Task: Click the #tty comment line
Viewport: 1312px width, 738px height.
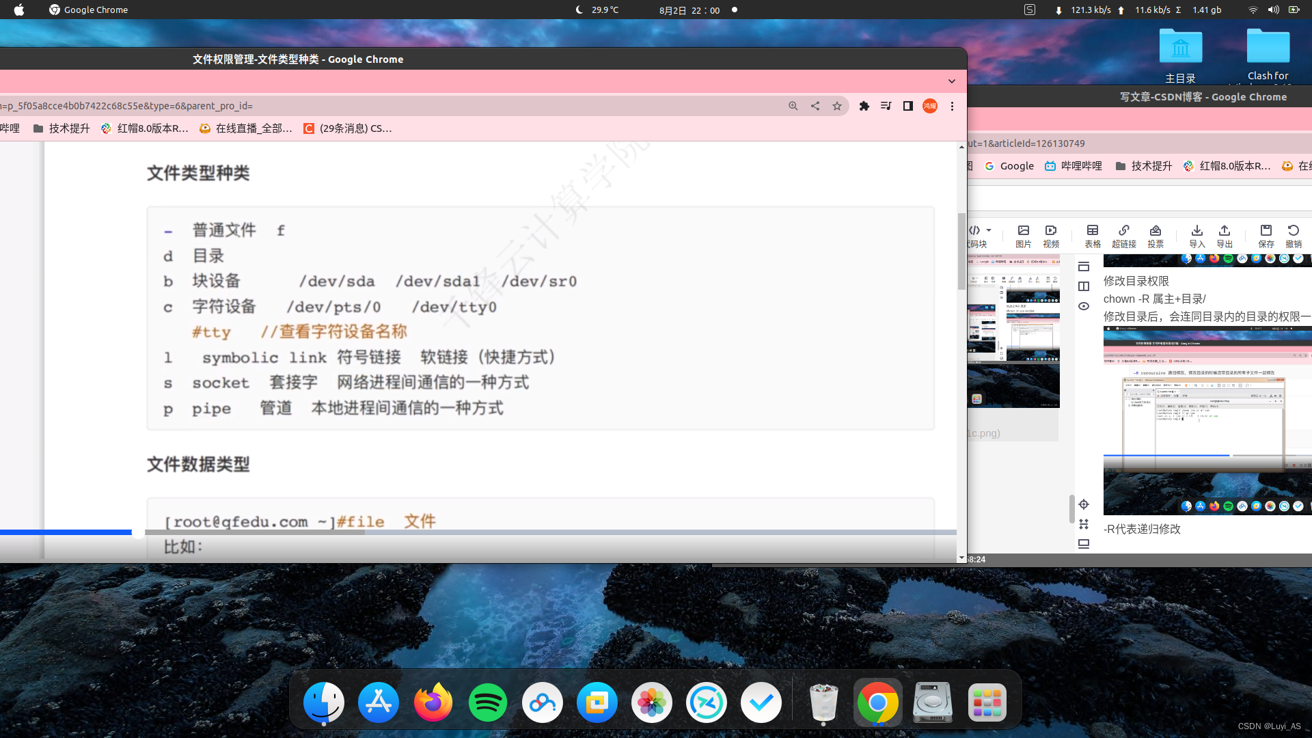Action: [x=299, y=332]
